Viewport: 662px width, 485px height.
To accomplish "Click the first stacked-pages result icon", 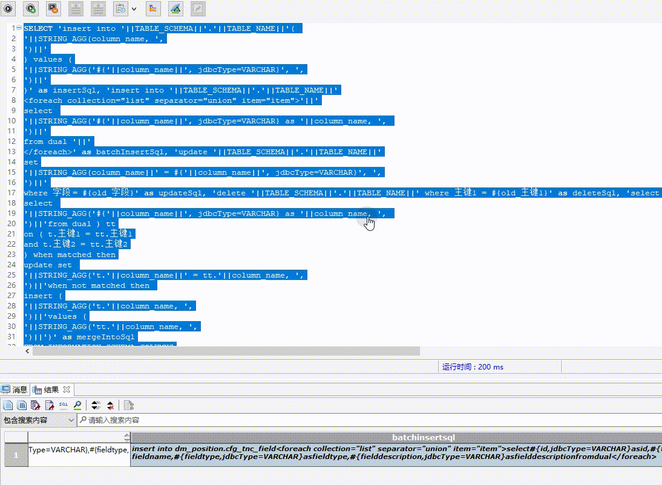I will click(x=8, y=406).
